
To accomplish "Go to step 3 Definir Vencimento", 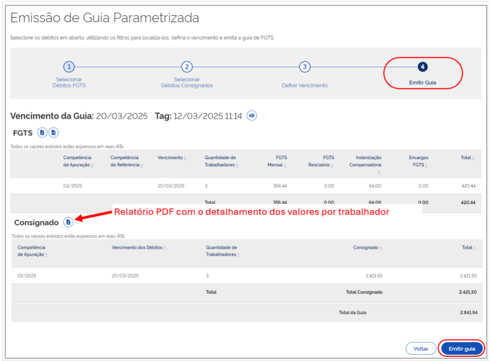I will 304,67.
